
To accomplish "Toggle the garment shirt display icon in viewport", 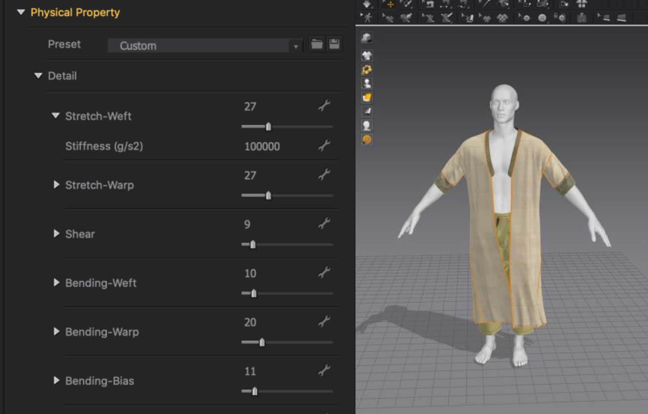I will point(367,55).
